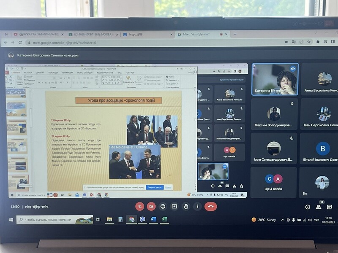
Task: Raise hand in the meeting
Action: [185, 207]
